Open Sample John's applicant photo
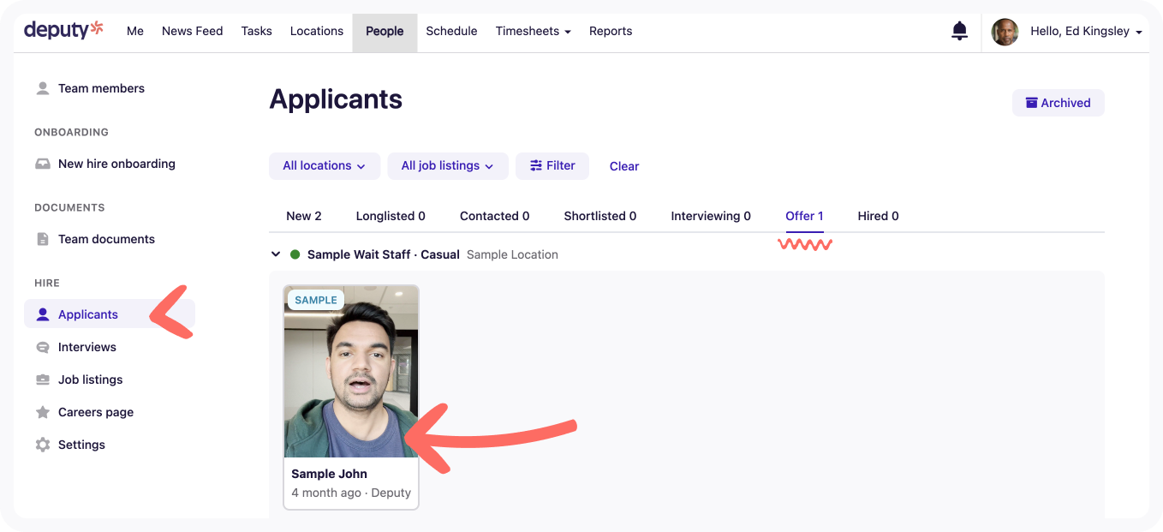The image size is (1163, 532). click(x=351, y=372)
